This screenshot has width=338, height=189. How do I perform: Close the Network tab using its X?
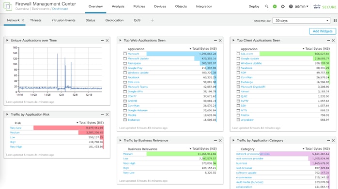[23, 20]
